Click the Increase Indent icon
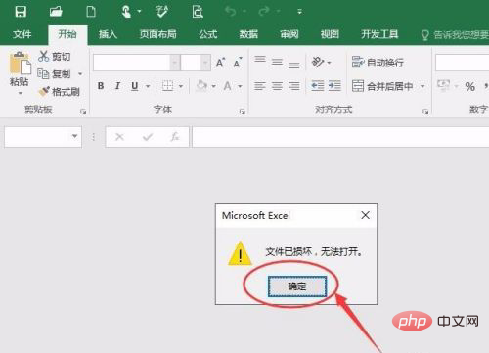Image resolution: width=489 pixels, height=353 pixels. 334,86
